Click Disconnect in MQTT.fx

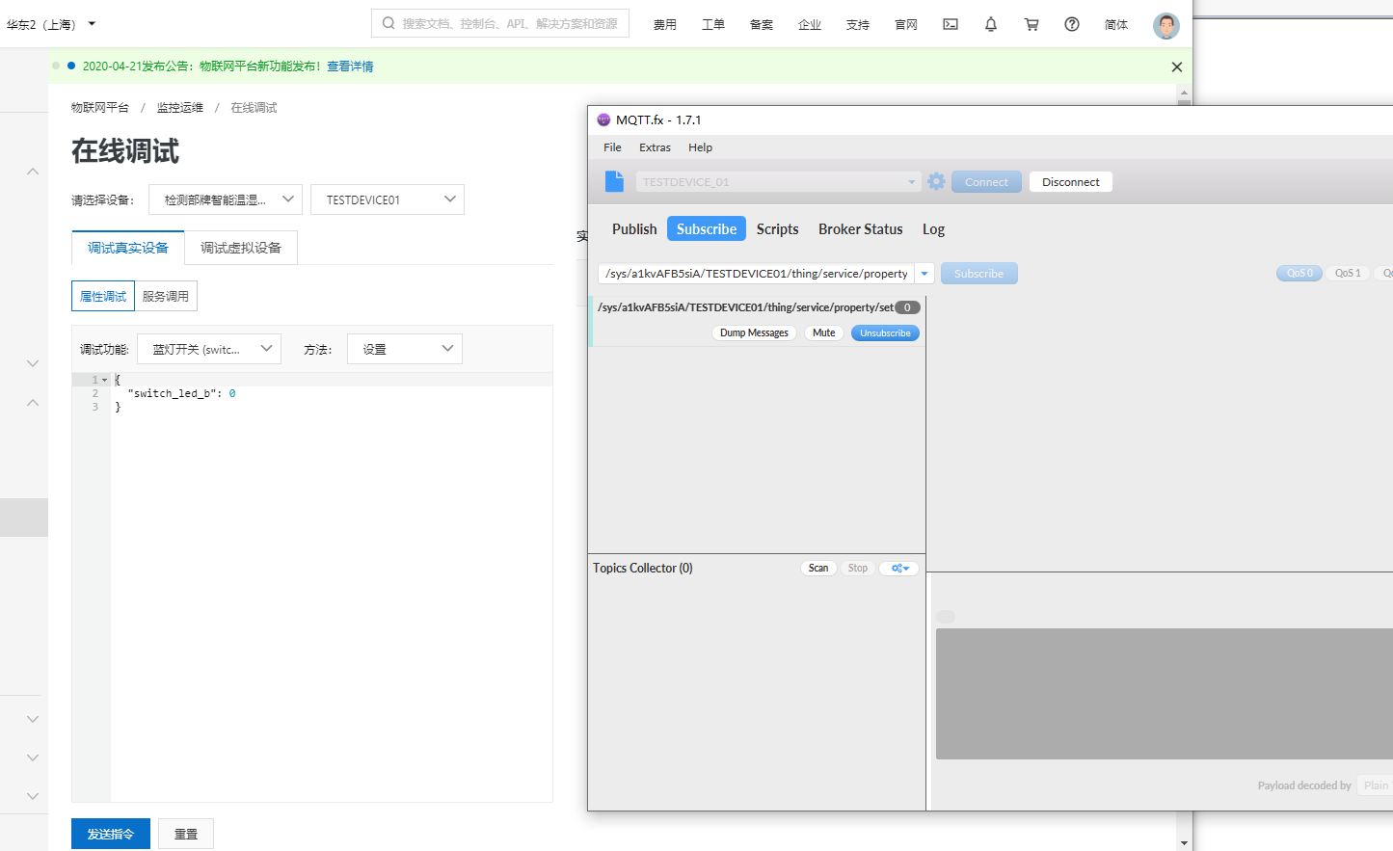pyautogui.click(x=1071, y=181)
